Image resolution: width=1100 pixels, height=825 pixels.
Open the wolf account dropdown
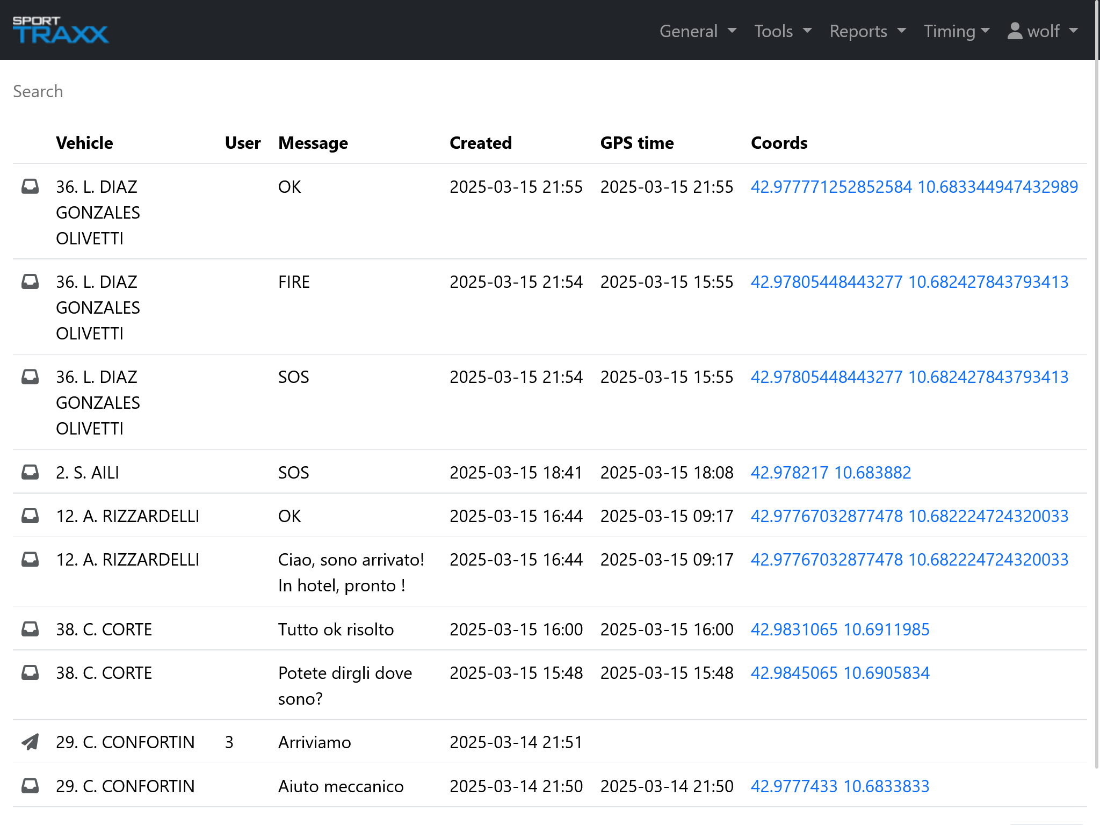click(1042, 31)
